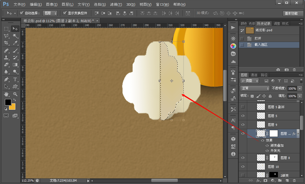Select the Dodge tool
The height and width of the screenshot is (184, 305).
[15, 72]
